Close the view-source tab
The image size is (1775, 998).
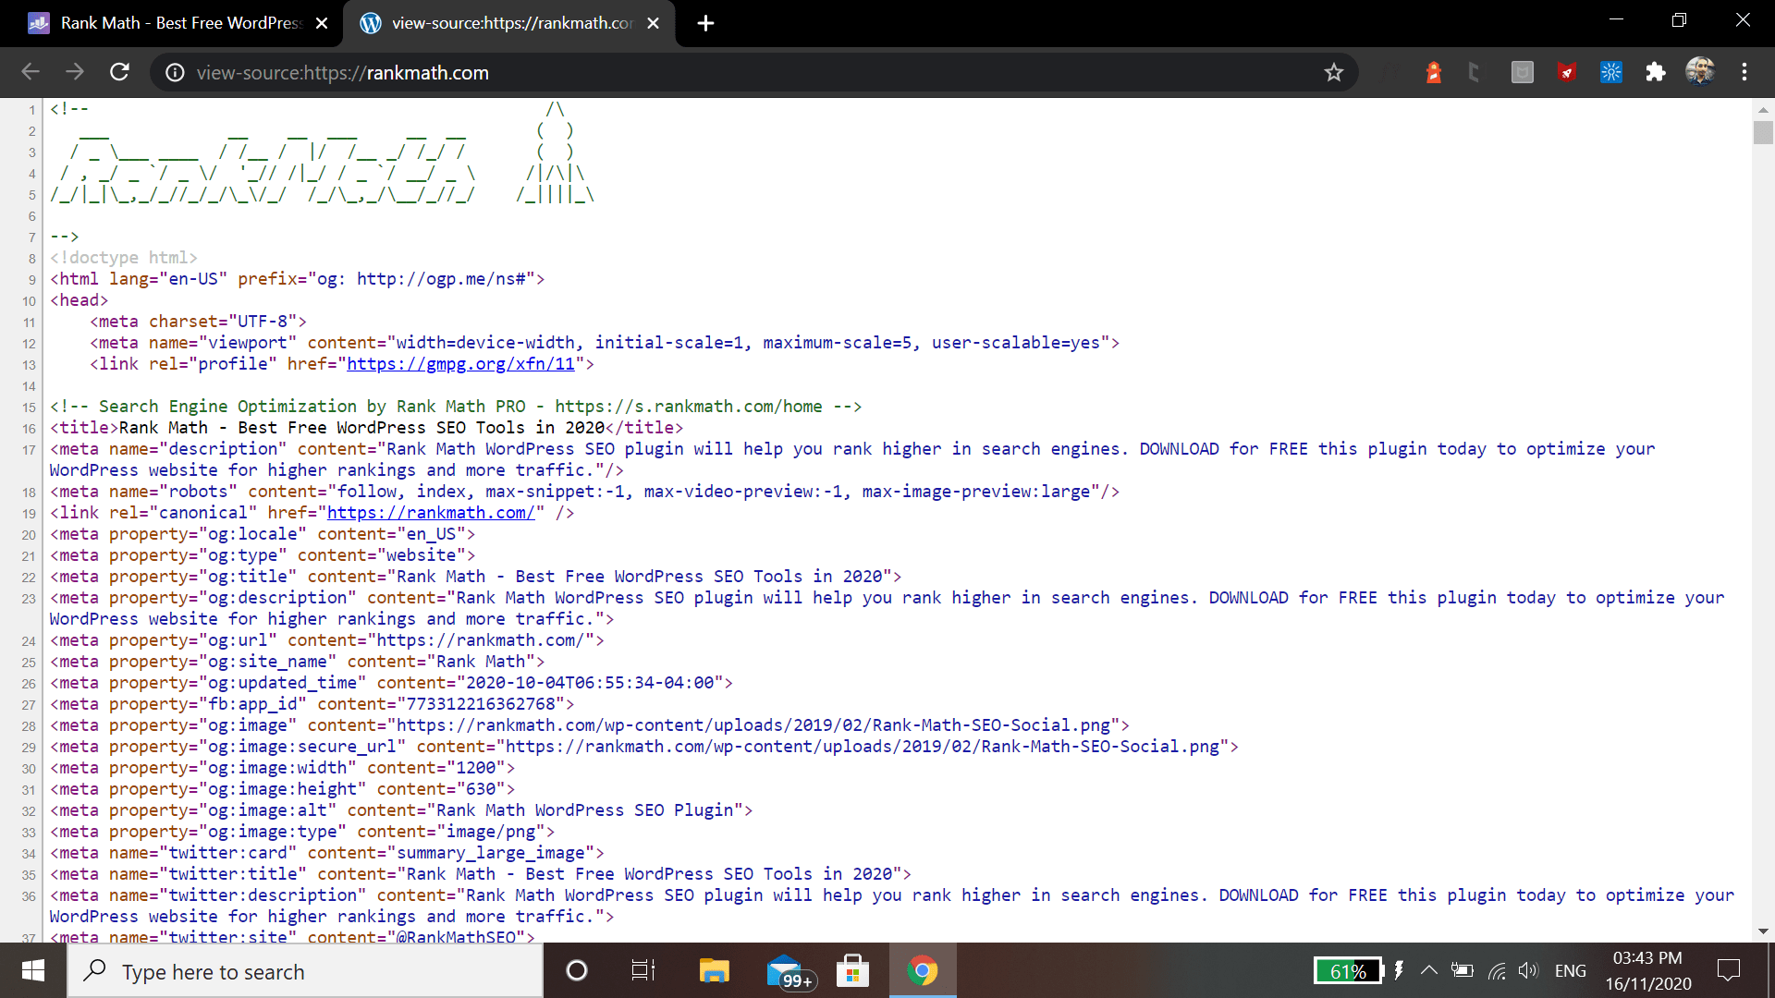(653, 23)
